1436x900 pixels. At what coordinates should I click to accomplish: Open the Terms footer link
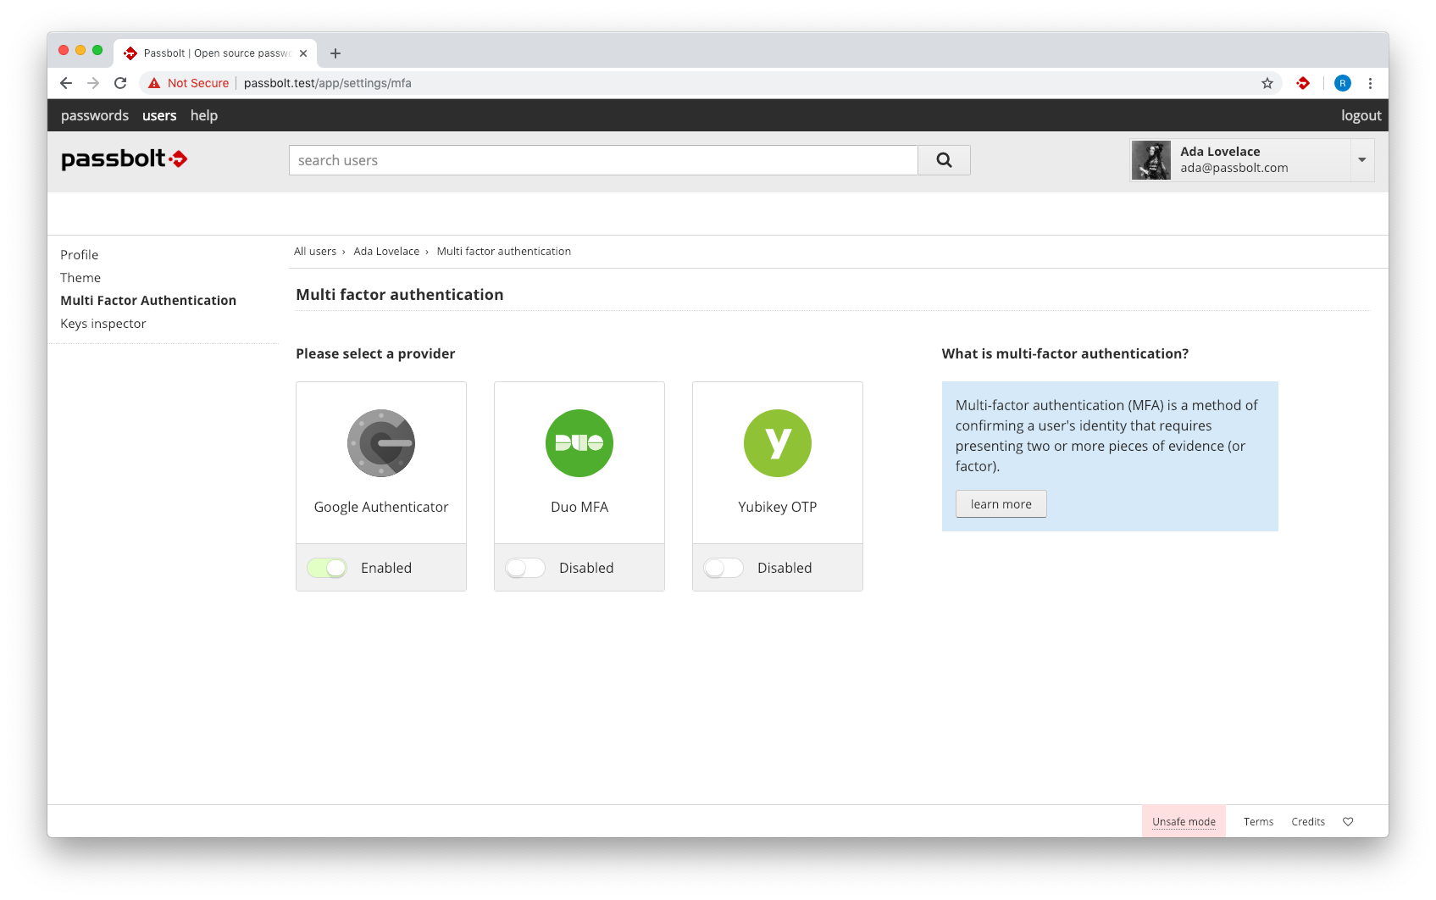tap(1258, 821)
